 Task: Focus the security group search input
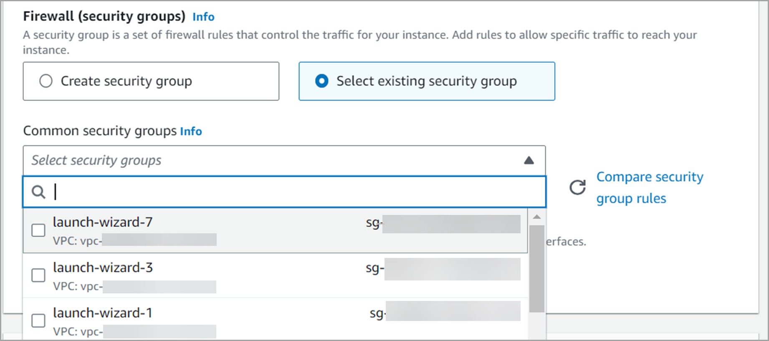pos(284,192)
